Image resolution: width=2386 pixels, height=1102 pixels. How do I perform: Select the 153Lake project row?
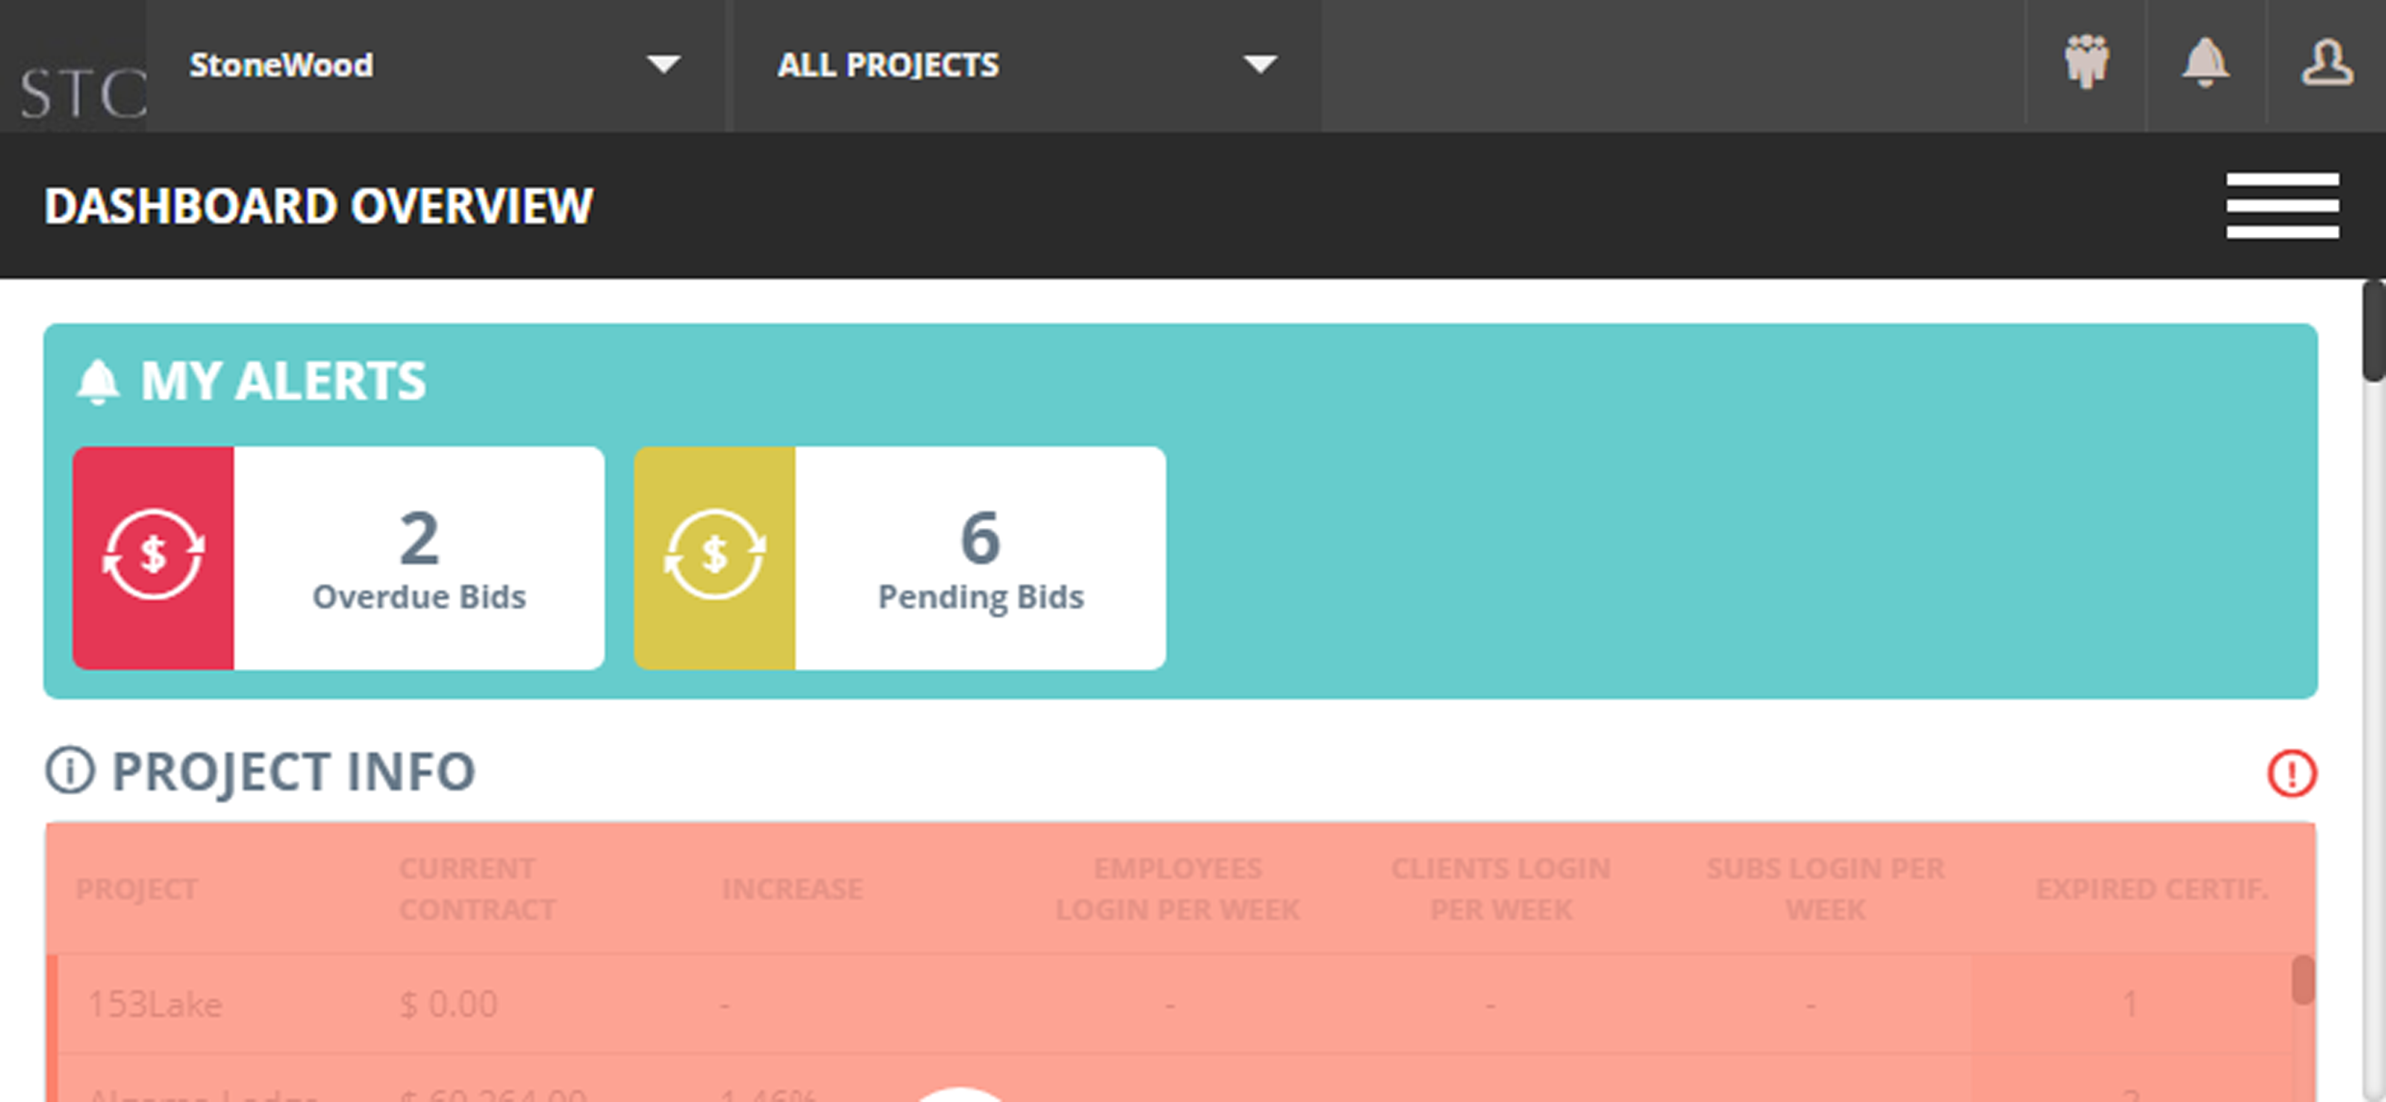pos(1172,1004)
